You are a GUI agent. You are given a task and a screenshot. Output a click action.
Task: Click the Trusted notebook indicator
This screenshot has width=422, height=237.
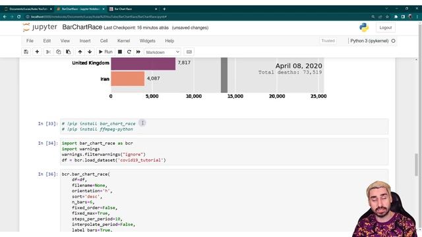pos(328,41)
